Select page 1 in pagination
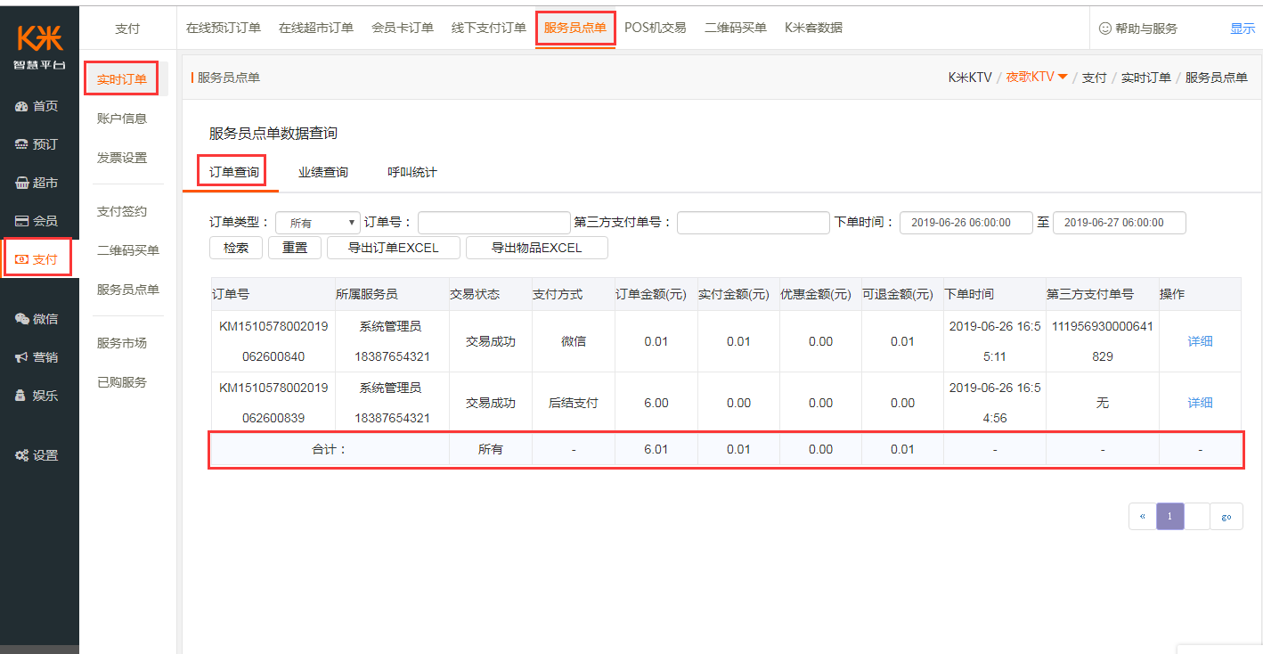1263x654 pixels. pyautogui.click(x=1170, y=517)
